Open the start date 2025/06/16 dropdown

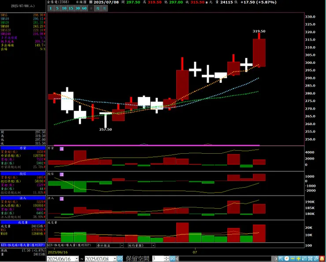77,259
